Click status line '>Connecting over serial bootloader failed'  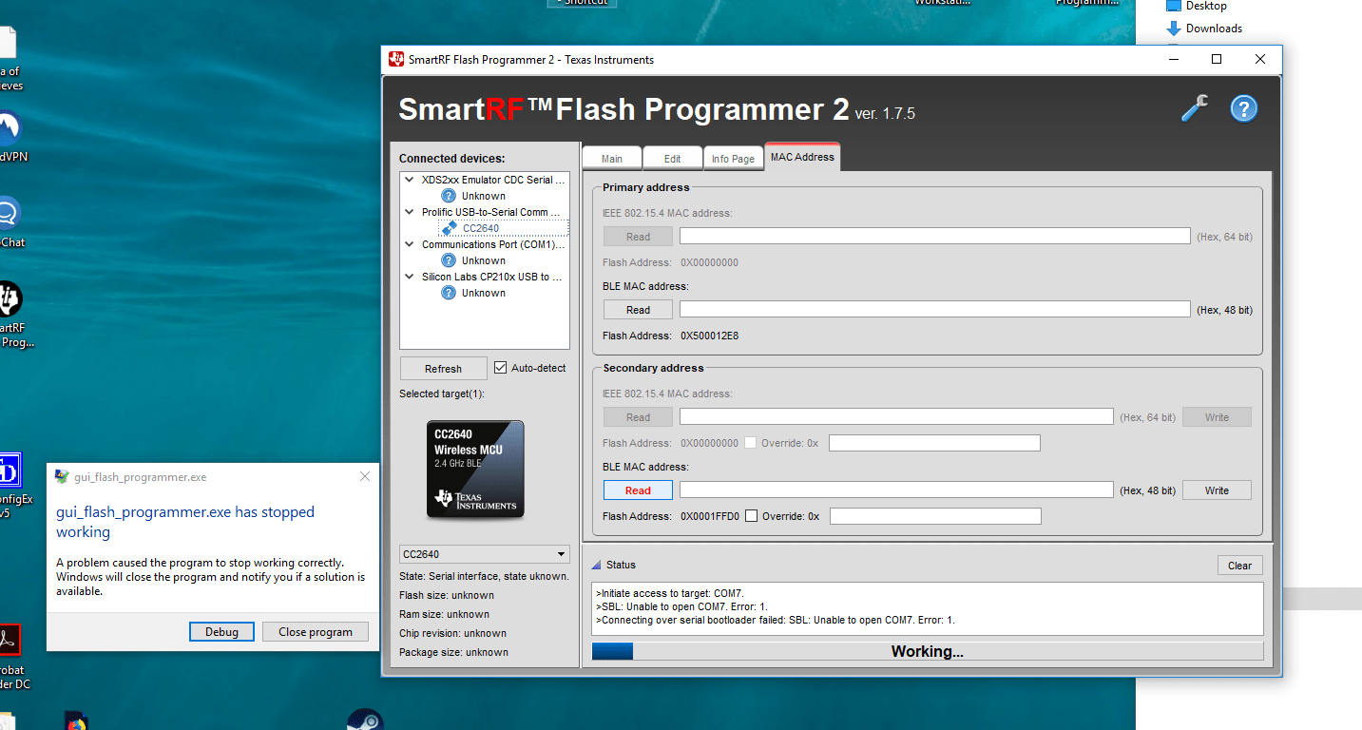point(776,620)
